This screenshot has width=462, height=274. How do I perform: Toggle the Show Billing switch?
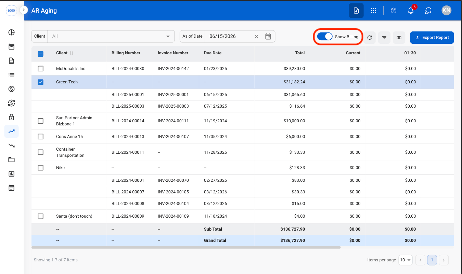[x=325, y=37]
